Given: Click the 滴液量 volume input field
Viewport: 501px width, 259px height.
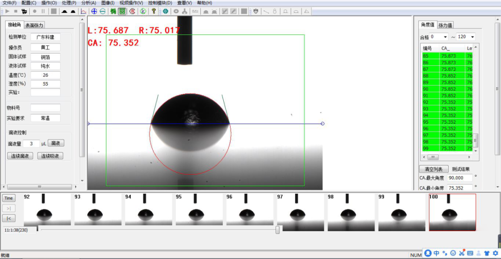Looking at the screenshot, I should (x=31, y=144).
